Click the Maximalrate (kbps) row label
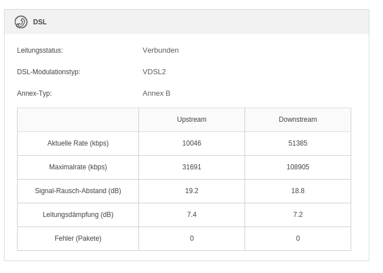 point(78,167)
